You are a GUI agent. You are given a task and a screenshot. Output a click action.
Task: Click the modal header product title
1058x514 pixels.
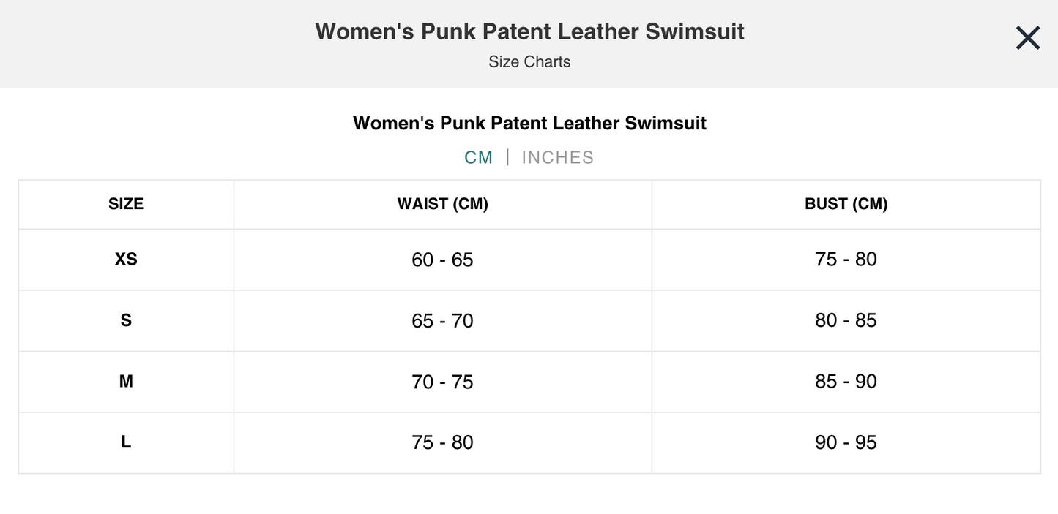point(529,31)
